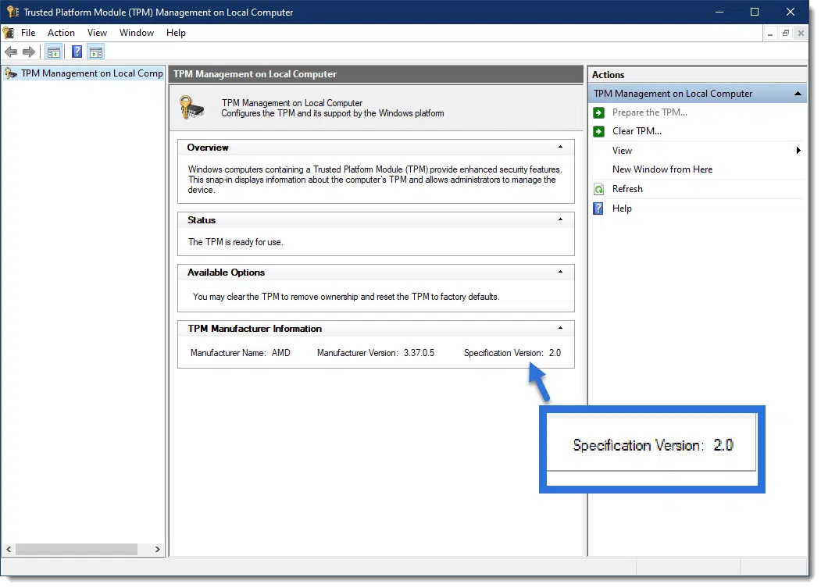Select TPM Management on Local Computer tree node
Screen dimensions: 821x588
pos(91,73)
